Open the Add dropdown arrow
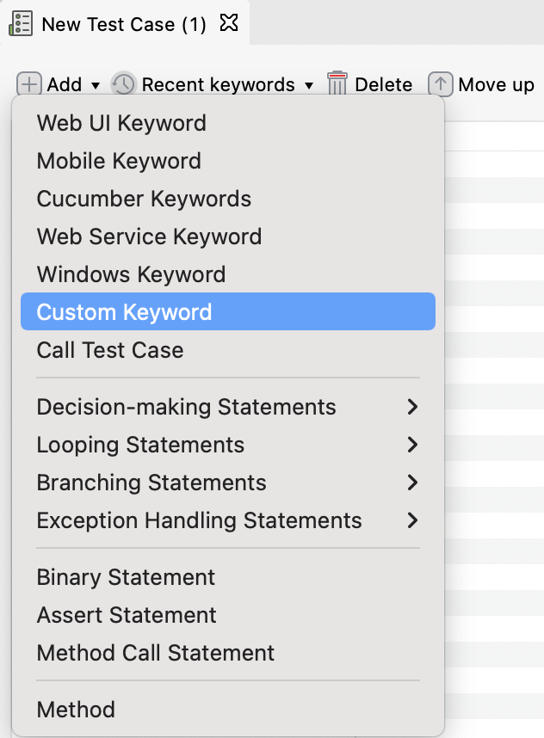The height and width of the screenshot is (738, 544). click(95, 85)
